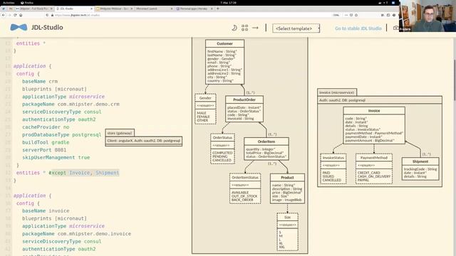The width and height of the screenshot is (456, 256).
Task: Click the 'buildTool gradle' code line
Action: pos(46,142)
